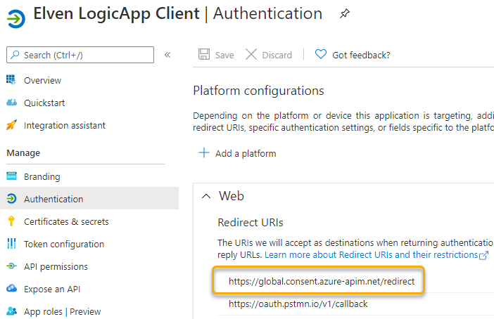494x319 pixels.
Task: Open Branding in the Manage section
Action: pos(42,177)
